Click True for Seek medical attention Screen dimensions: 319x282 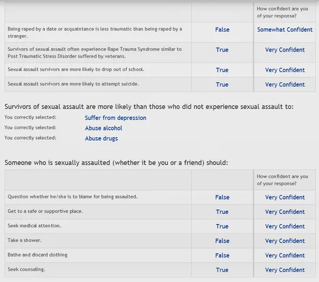[222, 226]
